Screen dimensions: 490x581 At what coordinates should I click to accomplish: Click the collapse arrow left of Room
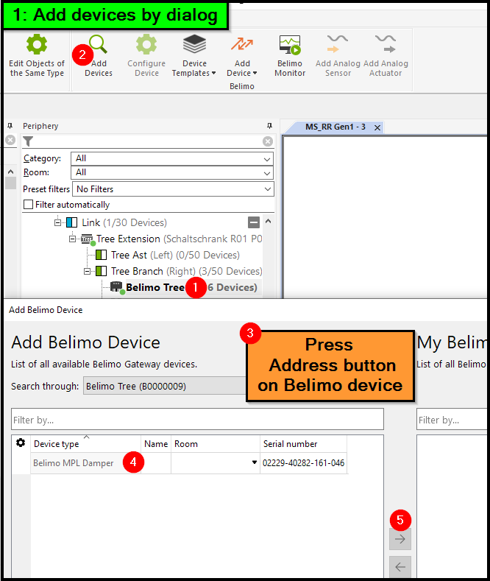(11, 172)
